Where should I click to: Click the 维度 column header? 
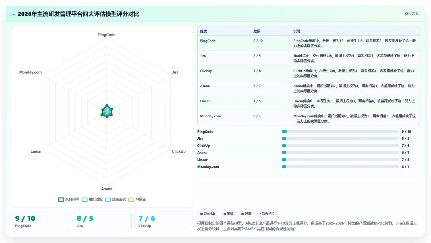(x=204, y=31)
